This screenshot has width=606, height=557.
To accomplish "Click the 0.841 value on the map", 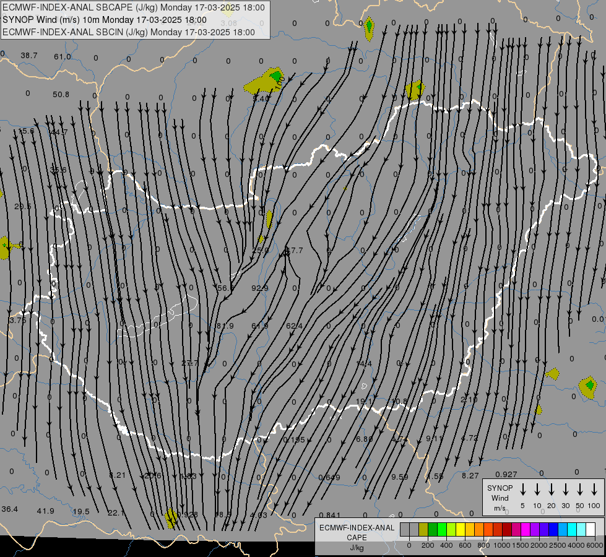I will click(330, 515).
